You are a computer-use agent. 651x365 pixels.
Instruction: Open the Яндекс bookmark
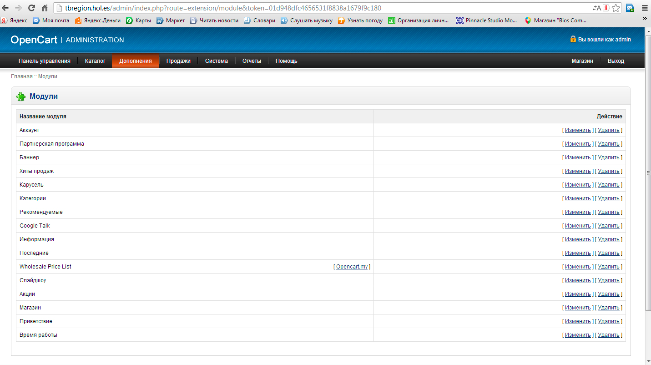tap(14, 20)
